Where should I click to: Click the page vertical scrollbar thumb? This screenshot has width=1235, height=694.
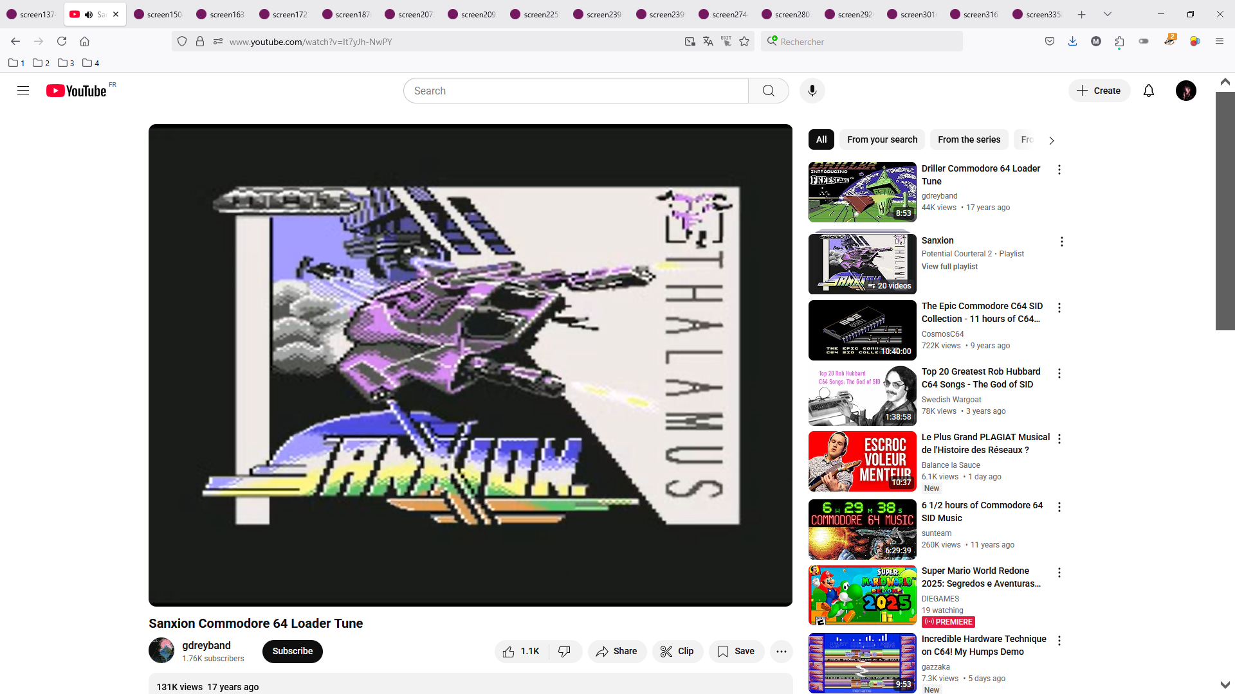tap(1225, 211)
